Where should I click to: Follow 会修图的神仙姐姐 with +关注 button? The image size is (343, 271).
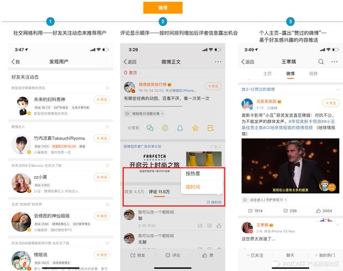(102, 216)
